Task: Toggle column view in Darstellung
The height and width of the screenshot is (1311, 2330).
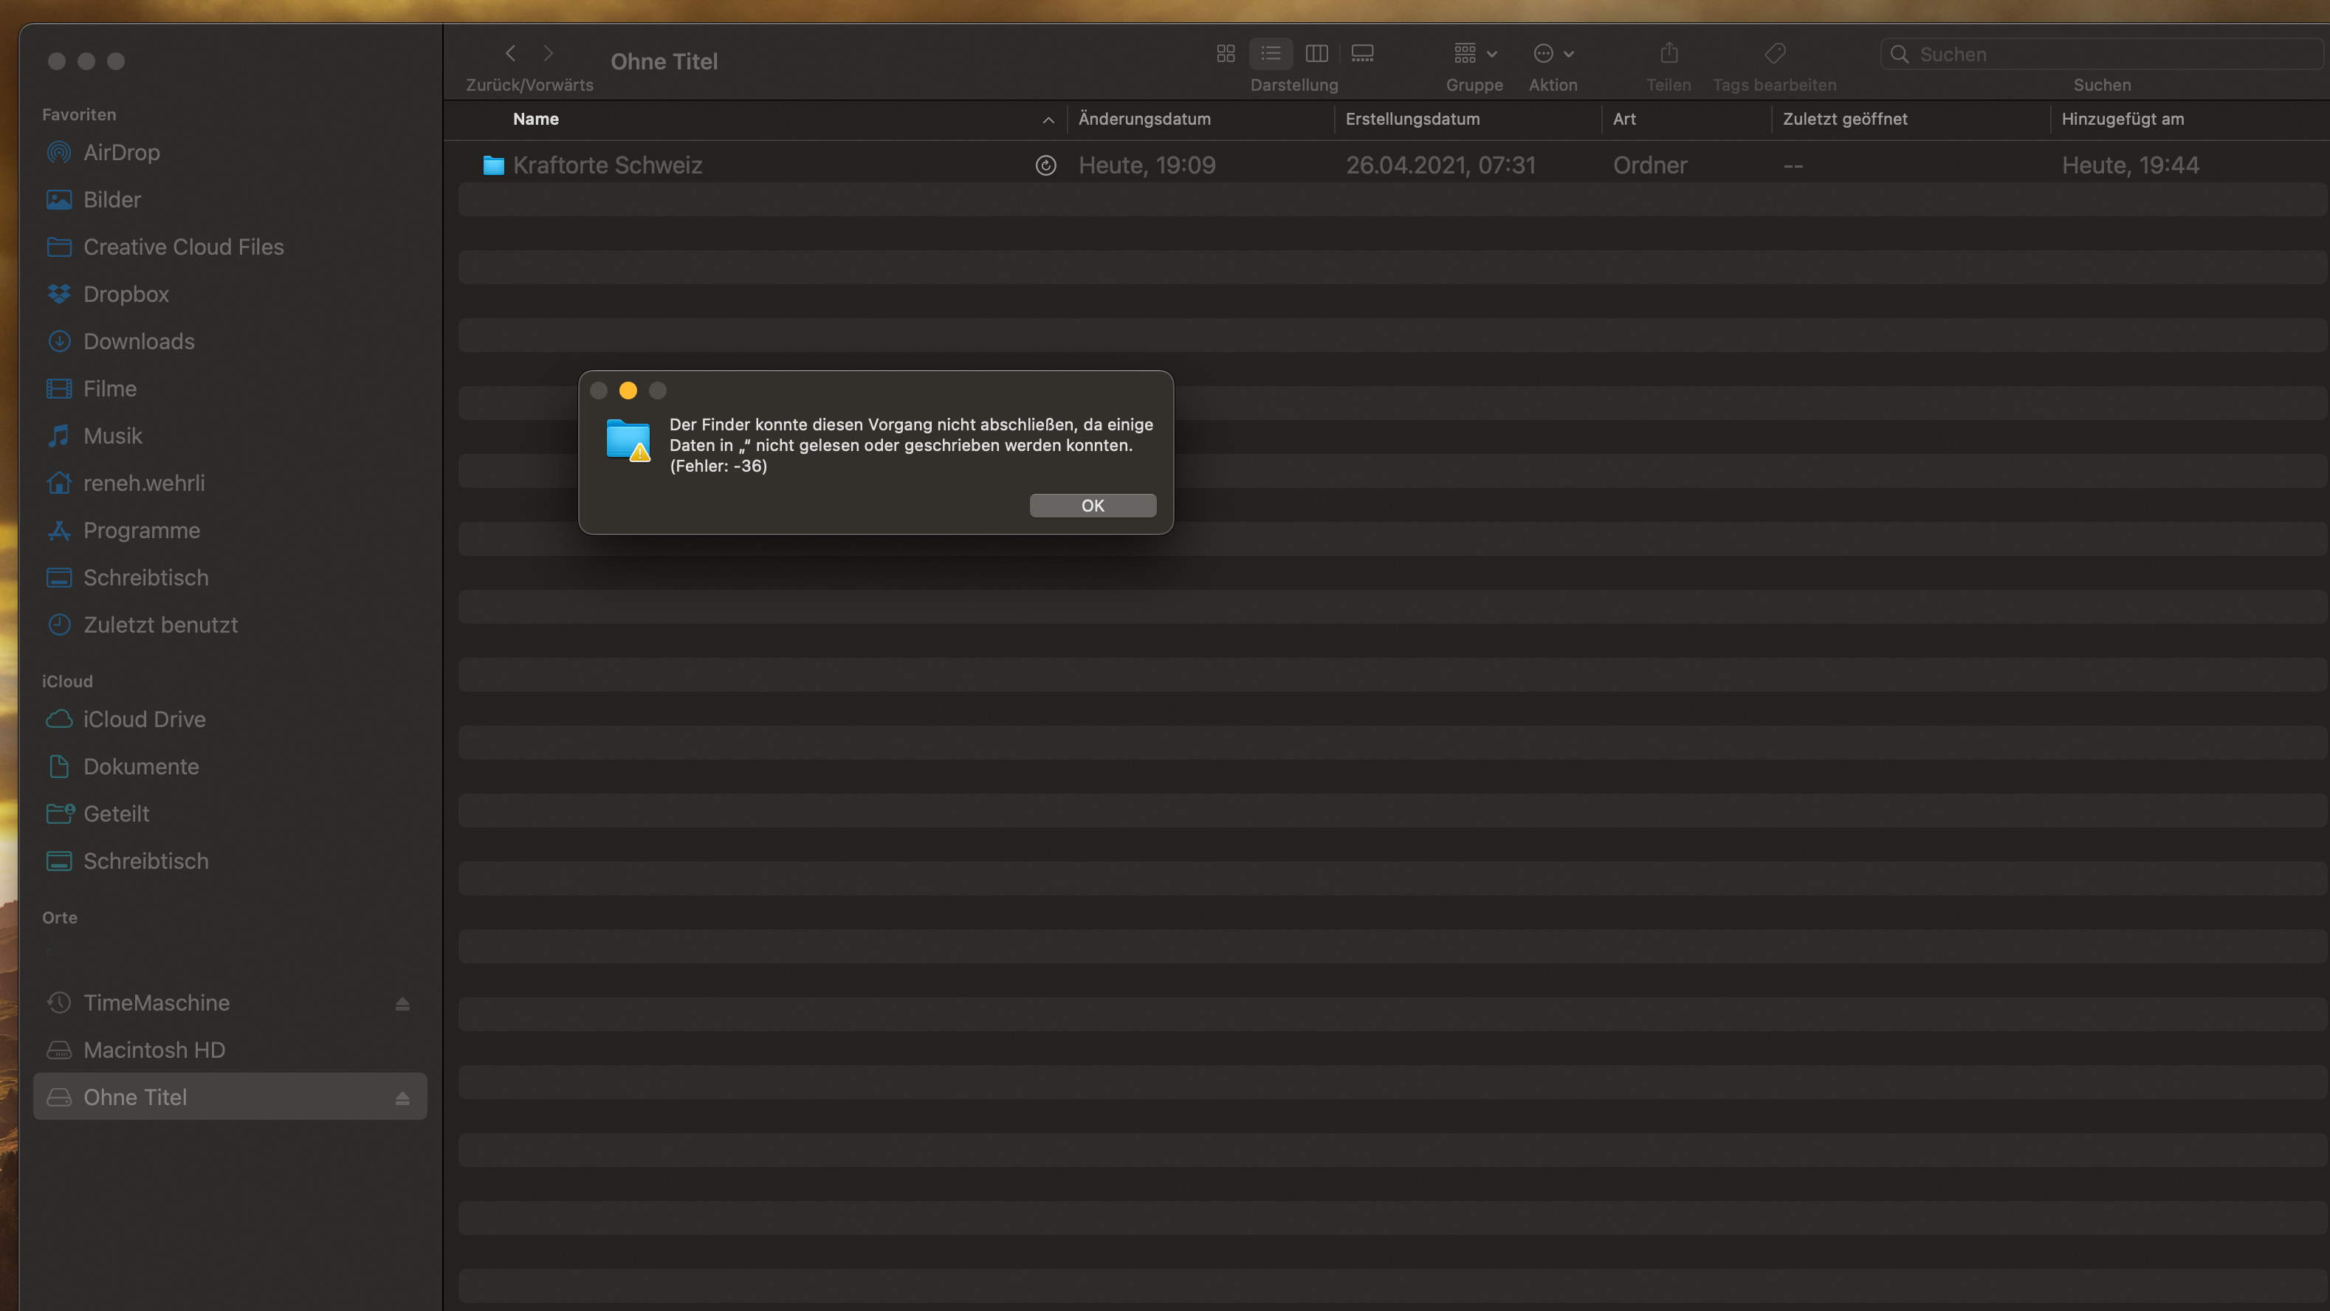Action: (x=1316, y=53)
